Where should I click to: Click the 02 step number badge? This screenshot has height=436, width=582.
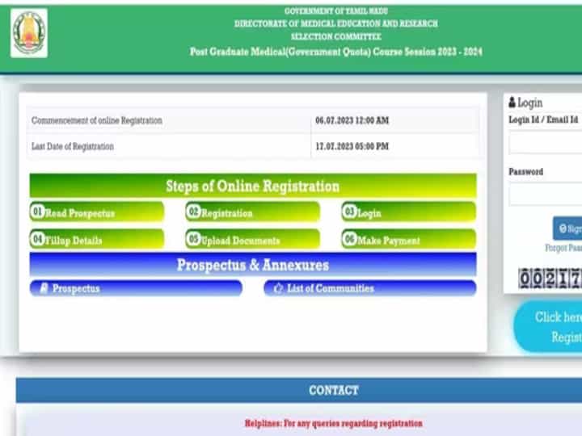pos(193,212)
